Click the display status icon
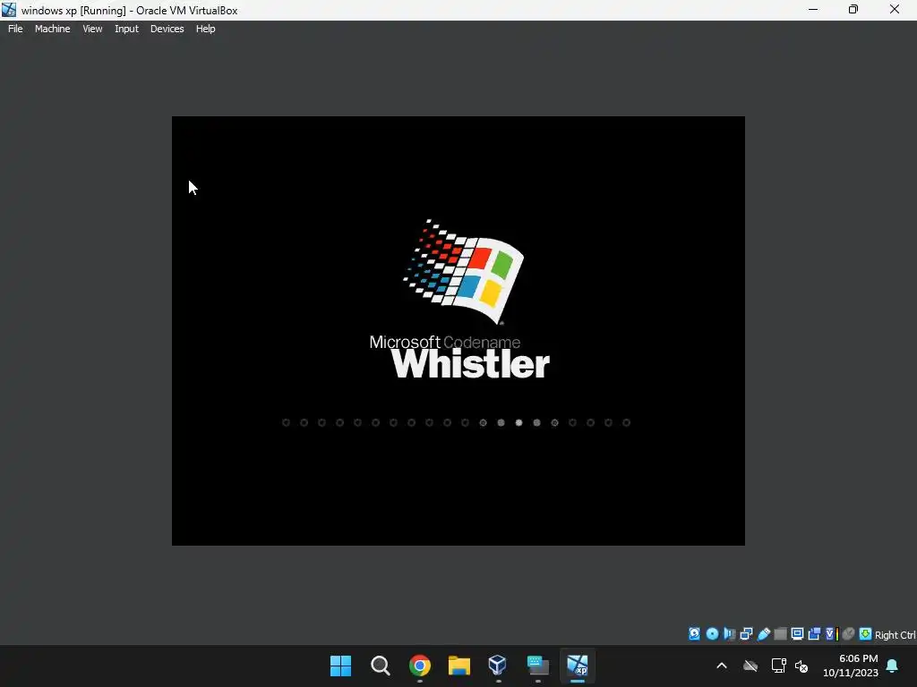The image size is (917, 687). (x=797, y=634)
